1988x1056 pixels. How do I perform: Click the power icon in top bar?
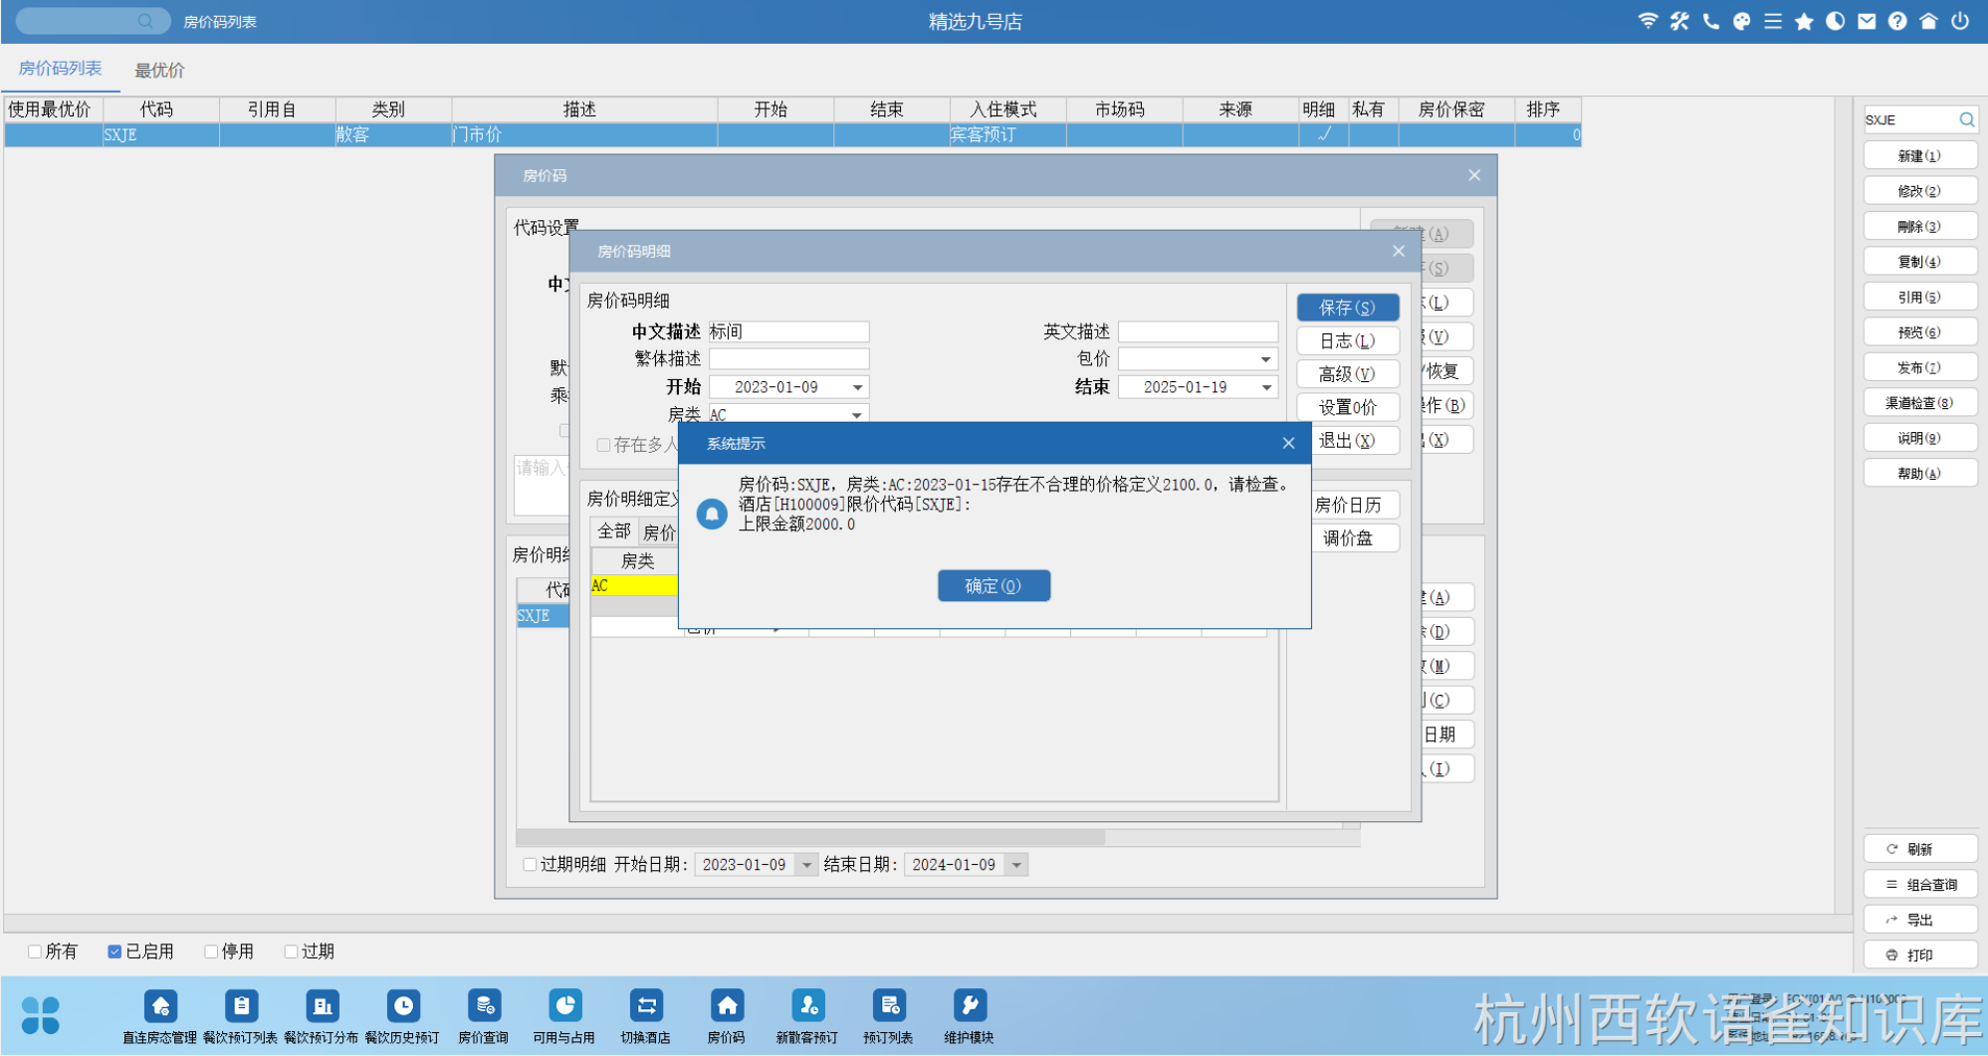coord(1960,21)
